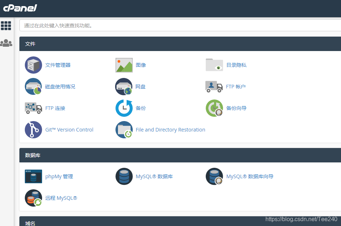The height and width of the screenshot is (226, 341).
Task: Open the FTP 连接 link
Action: pyautogui.click(x=55, y=108)
